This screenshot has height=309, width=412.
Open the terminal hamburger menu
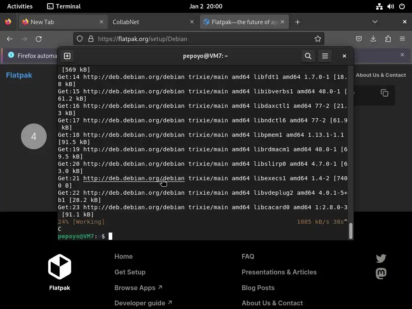pyautogui.click(x=325, y=56)
